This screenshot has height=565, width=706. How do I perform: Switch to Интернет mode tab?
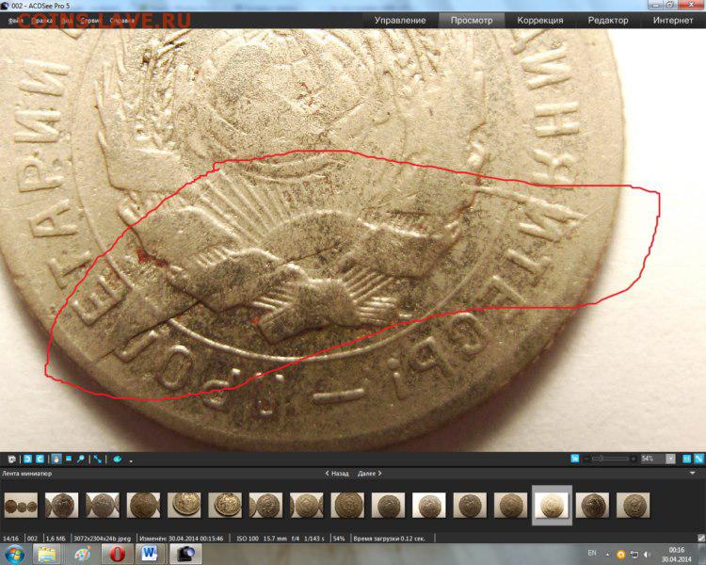point(673,21)
